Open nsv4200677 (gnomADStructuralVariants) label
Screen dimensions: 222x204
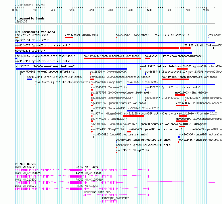pos(43,45)
